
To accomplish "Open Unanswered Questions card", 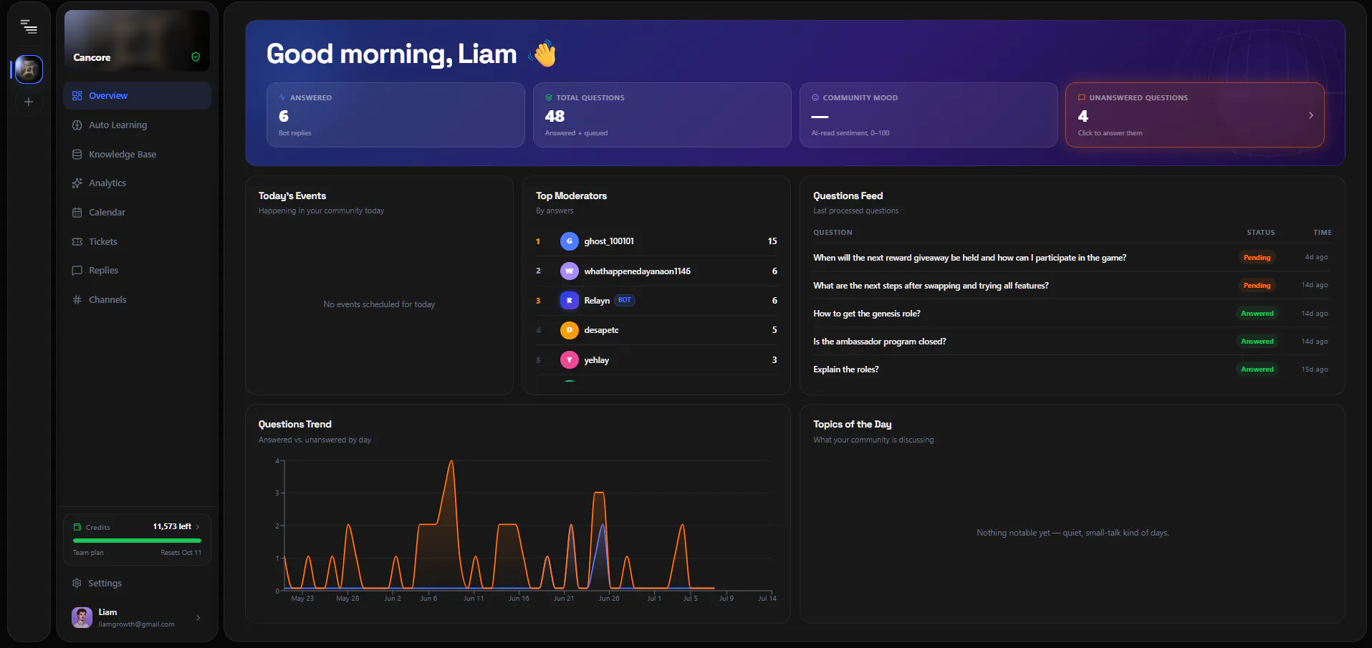I will (1194, 115).
